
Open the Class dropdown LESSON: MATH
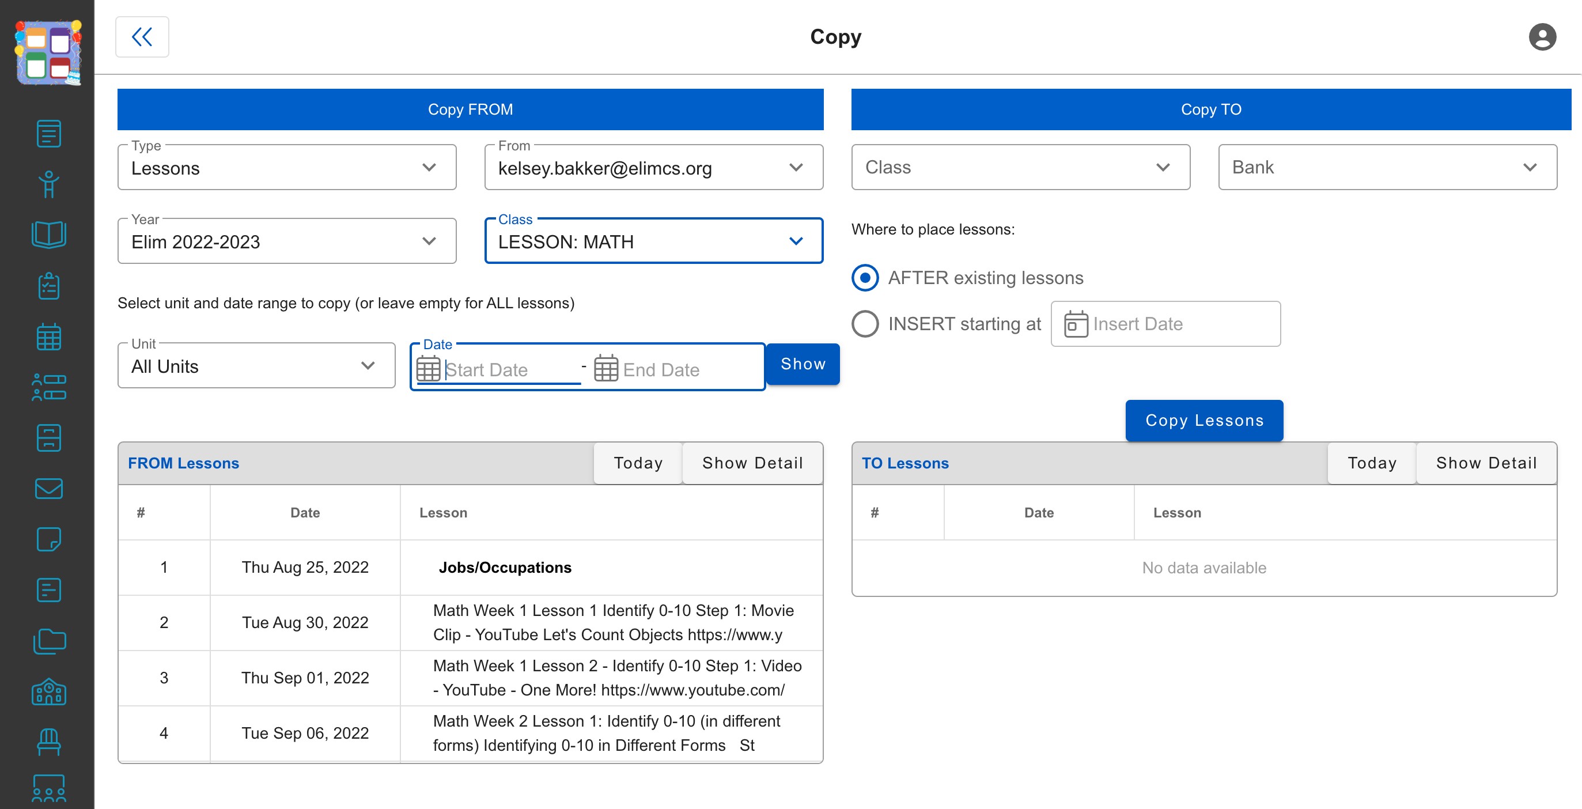[x=653, y=241]
